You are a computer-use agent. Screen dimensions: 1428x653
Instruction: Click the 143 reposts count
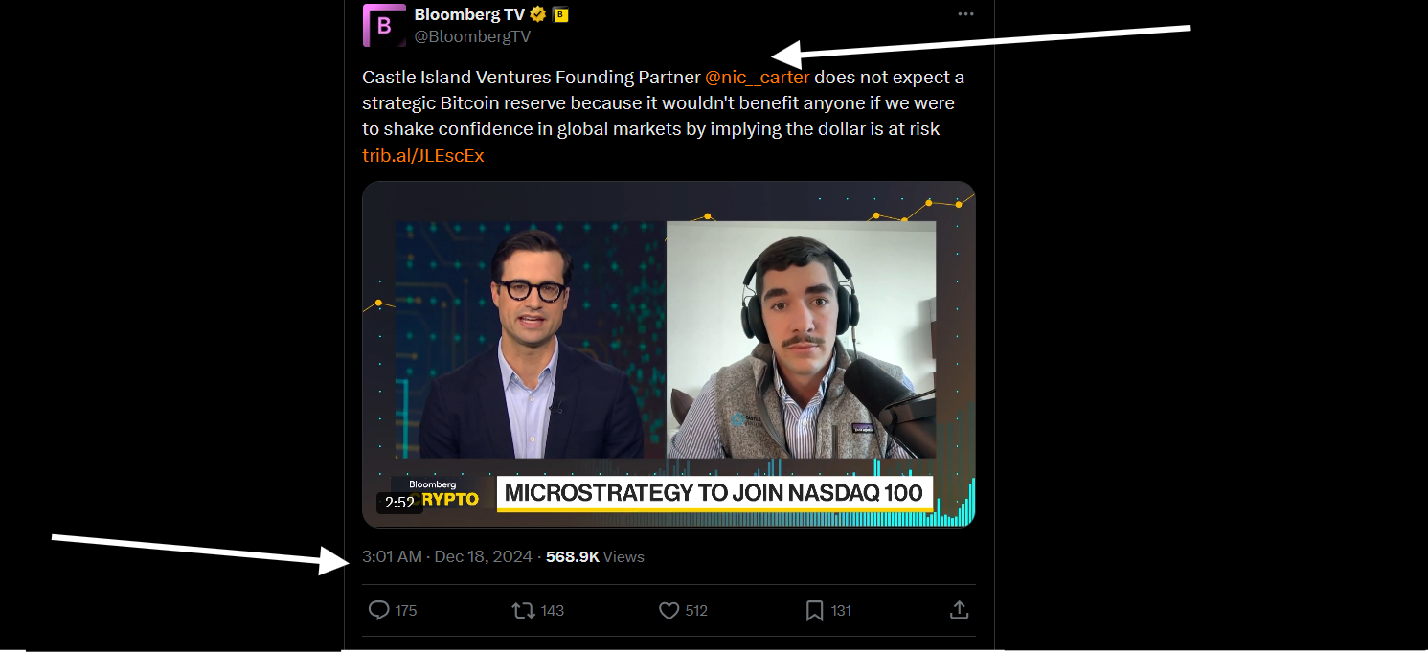pos(553,611)
